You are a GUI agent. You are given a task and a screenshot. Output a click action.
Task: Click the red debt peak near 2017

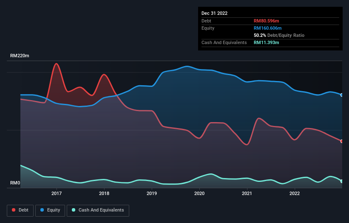56,64
